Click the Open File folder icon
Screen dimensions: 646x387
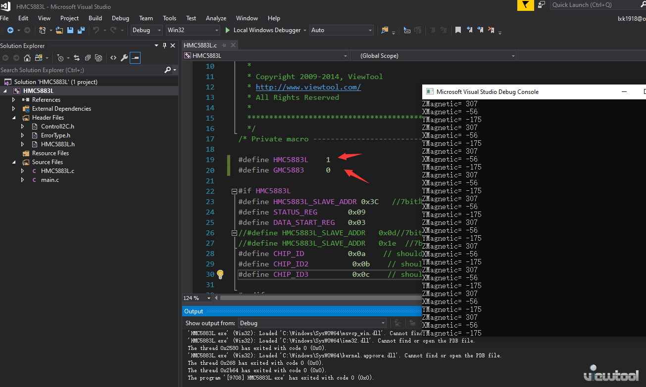[59, 30]
